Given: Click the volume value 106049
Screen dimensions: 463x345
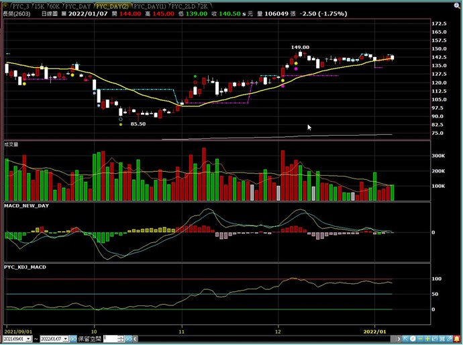Looking at the screenshot, I should (276, 13).
